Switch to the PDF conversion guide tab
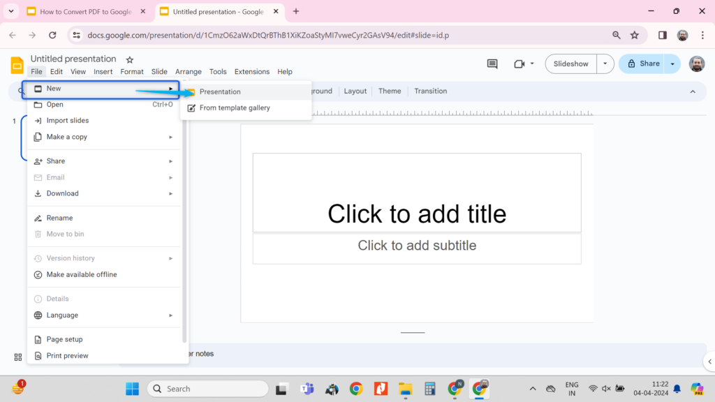Screen dimensions: 715x402 (x=80, y=12)
